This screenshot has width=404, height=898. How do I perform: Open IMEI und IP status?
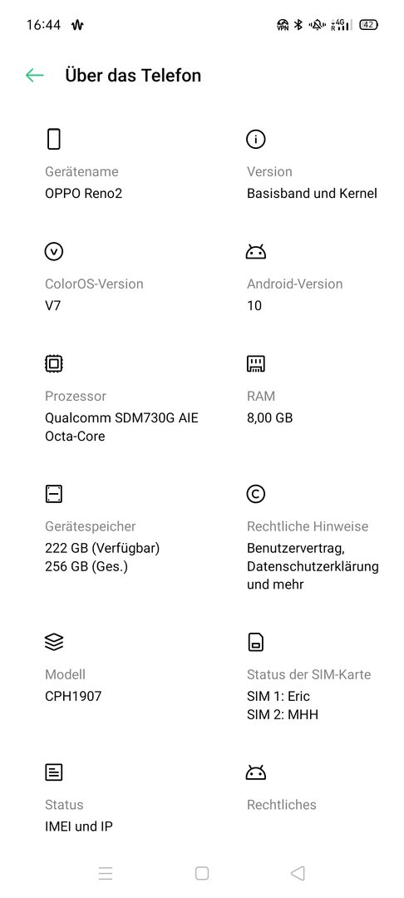point(79,826)
